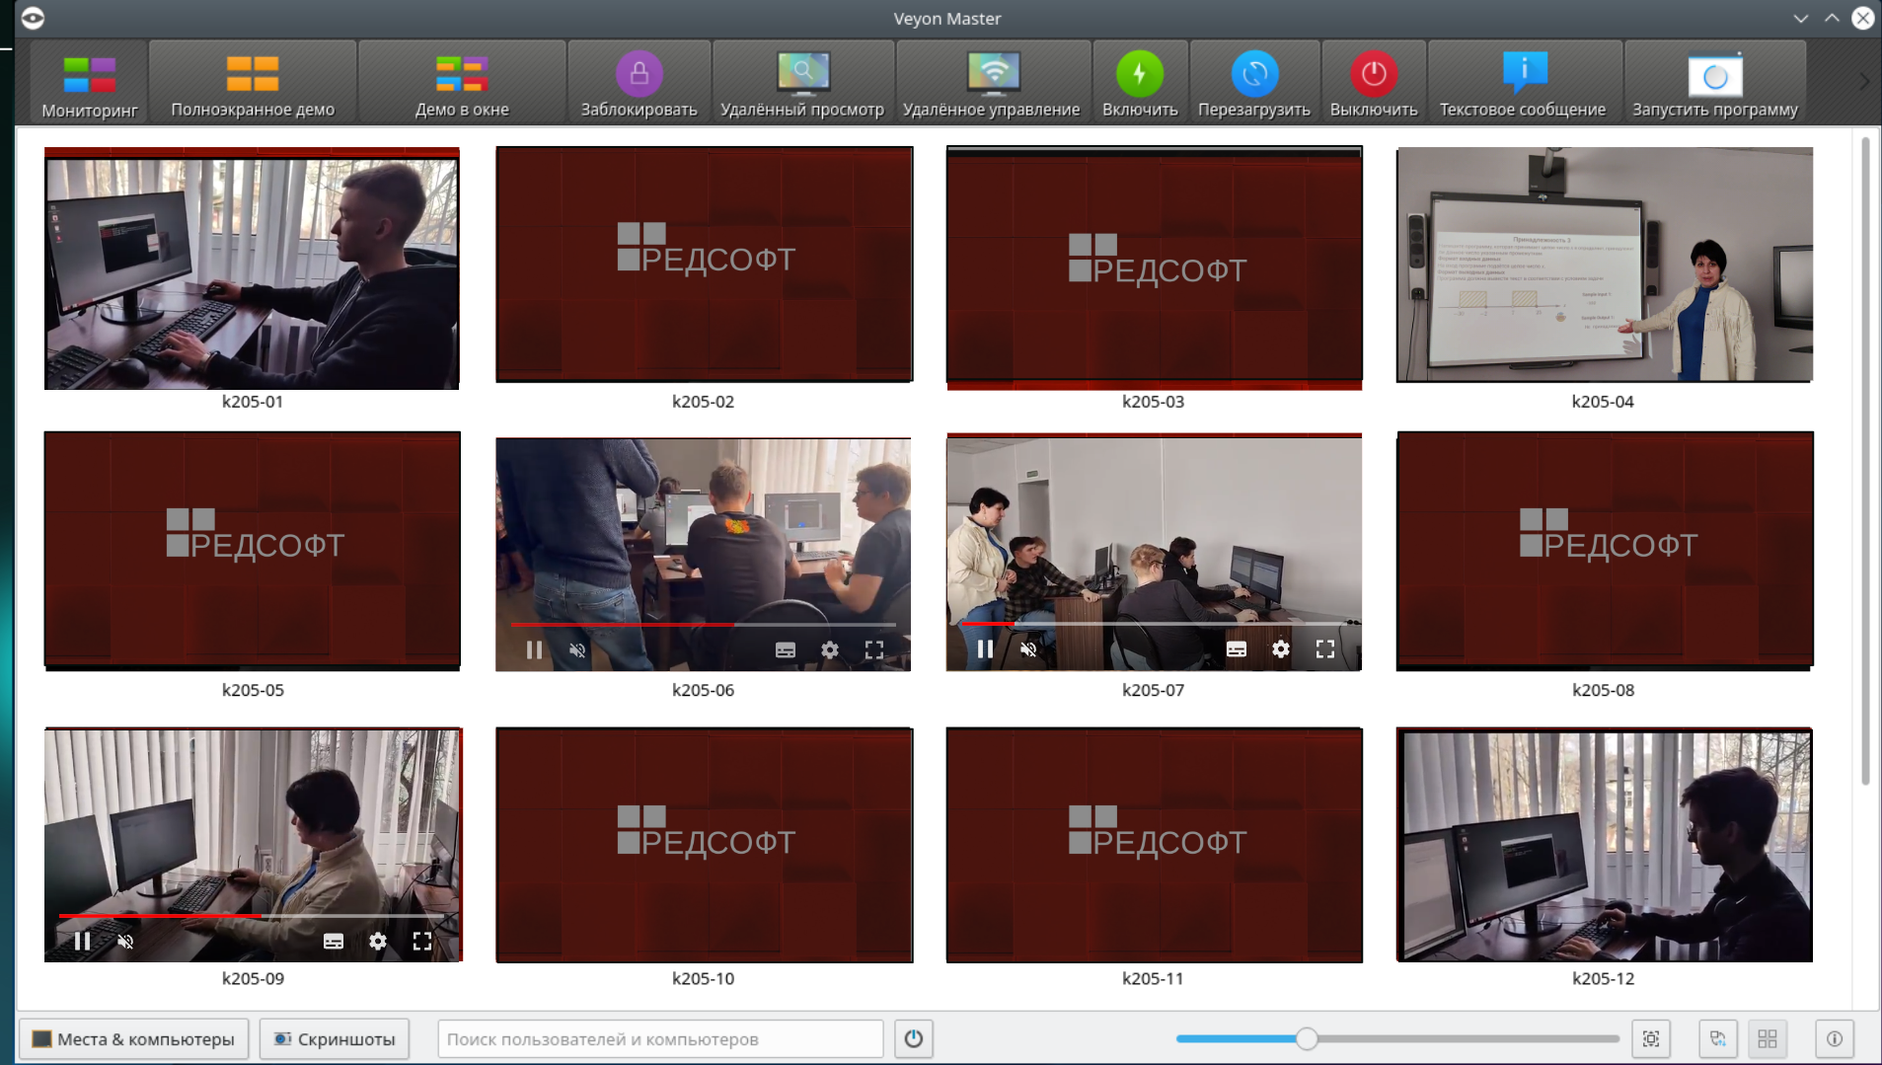
Task: Select computer k205-01 thumbnail
Action: coord(252,267)
